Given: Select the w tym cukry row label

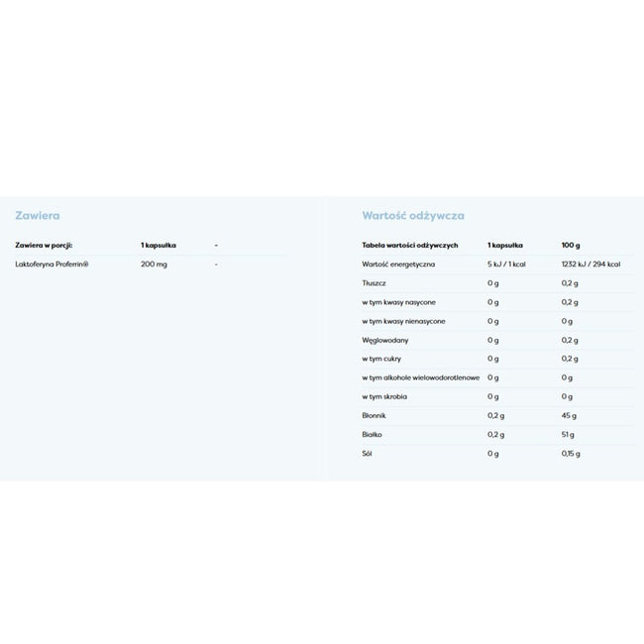Looking at the screenshot, I should click(382, 359).
